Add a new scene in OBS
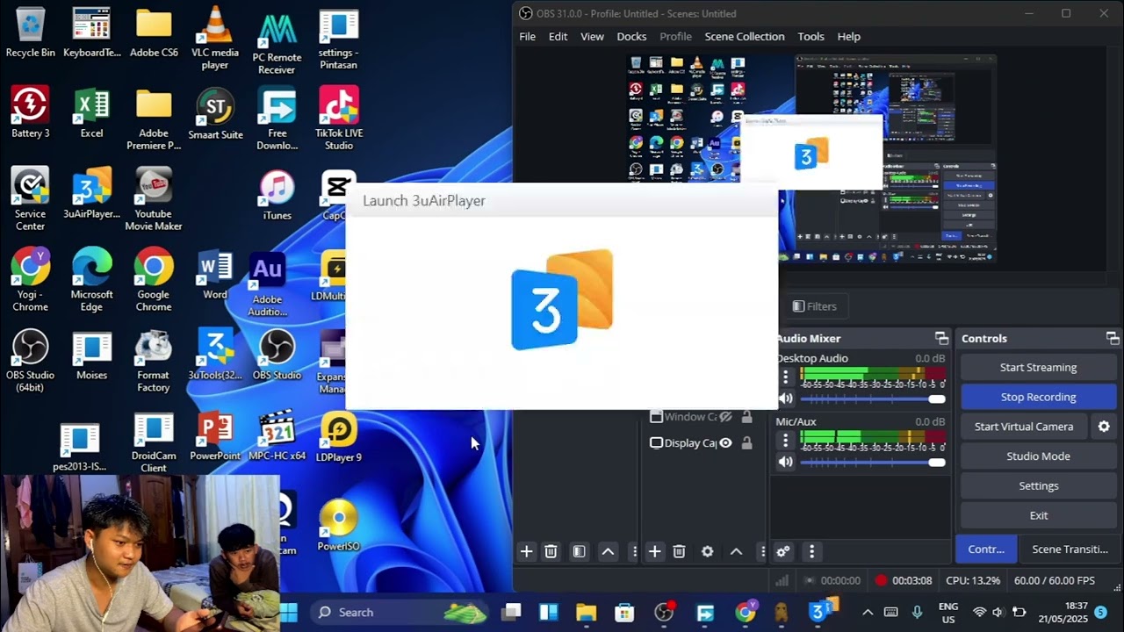 coord(526,551)
